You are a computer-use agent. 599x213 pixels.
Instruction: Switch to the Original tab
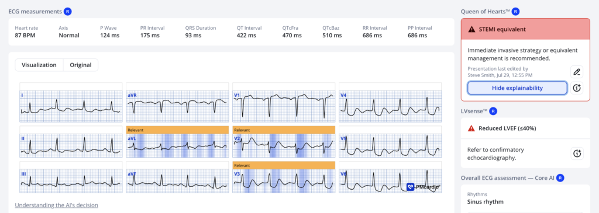(x=81, y=65)
